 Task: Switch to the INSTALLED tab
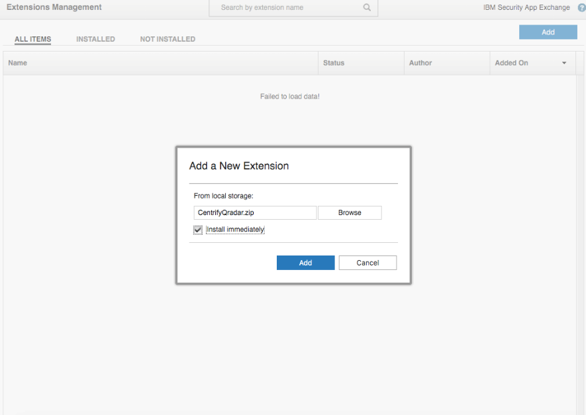pyautogui.click(x=95, y=39)
